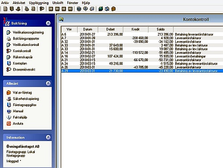Open Kontokontroll in sidebar
This screenshot has width=223, height=168.
[22, 51]
